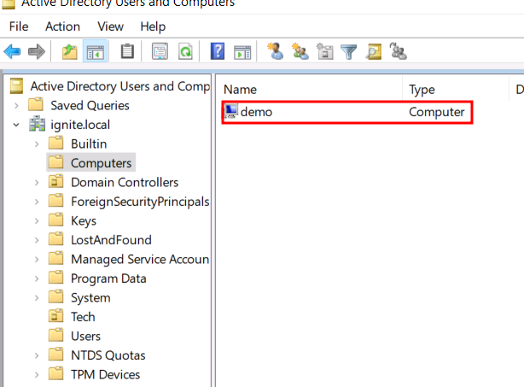Click the forward navigation arrow
Viewport: 524px width, 387px height.
click(37, 52)
